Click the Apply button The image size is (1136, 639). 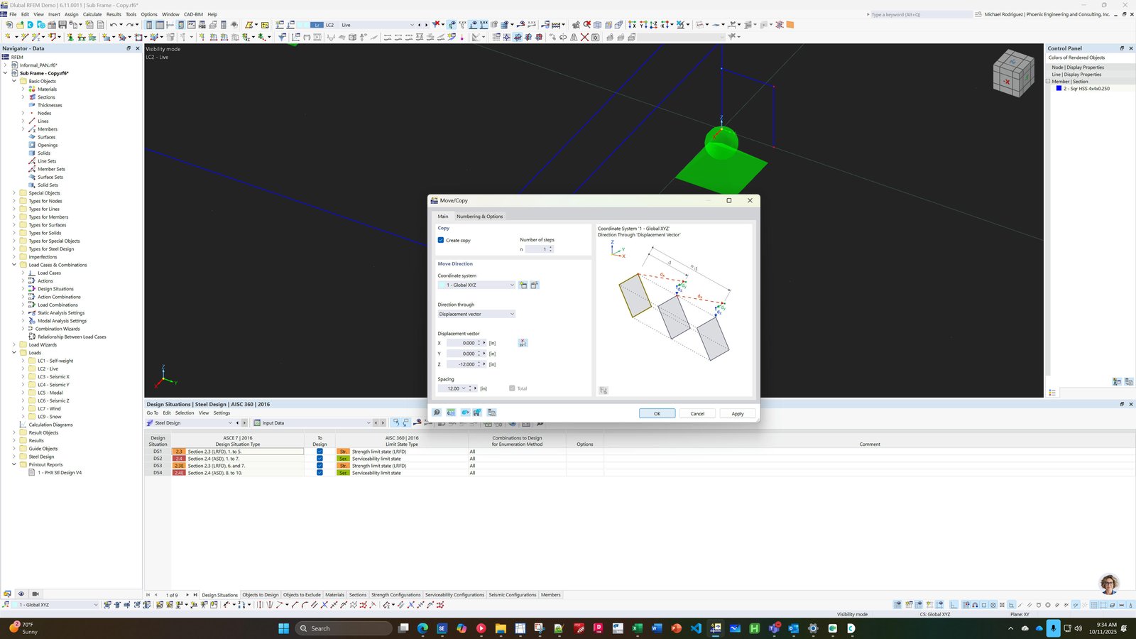(x=738, y=413)
